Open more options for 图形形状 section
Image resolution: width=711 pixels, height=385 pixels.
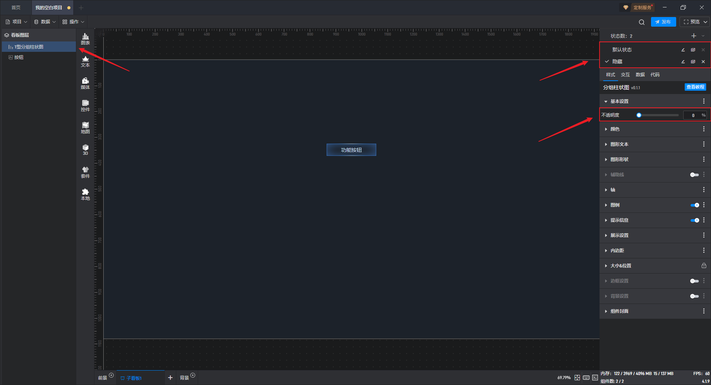(x=704, y=160)
